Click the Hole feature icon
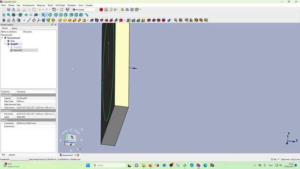This screenshot has height=169, width=300. [97, 20]
